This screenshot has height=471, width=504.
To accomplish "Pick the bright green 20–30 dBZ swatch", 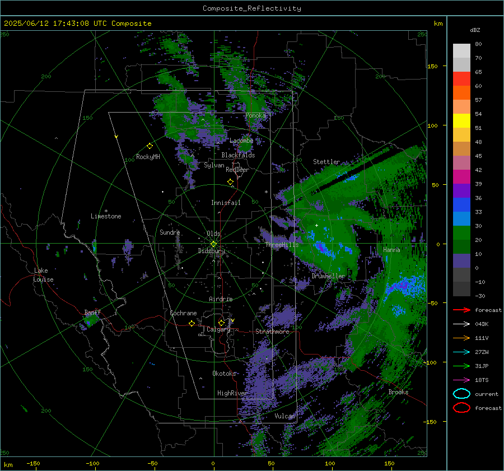I will pyautogui.click(x=461, y=232).
